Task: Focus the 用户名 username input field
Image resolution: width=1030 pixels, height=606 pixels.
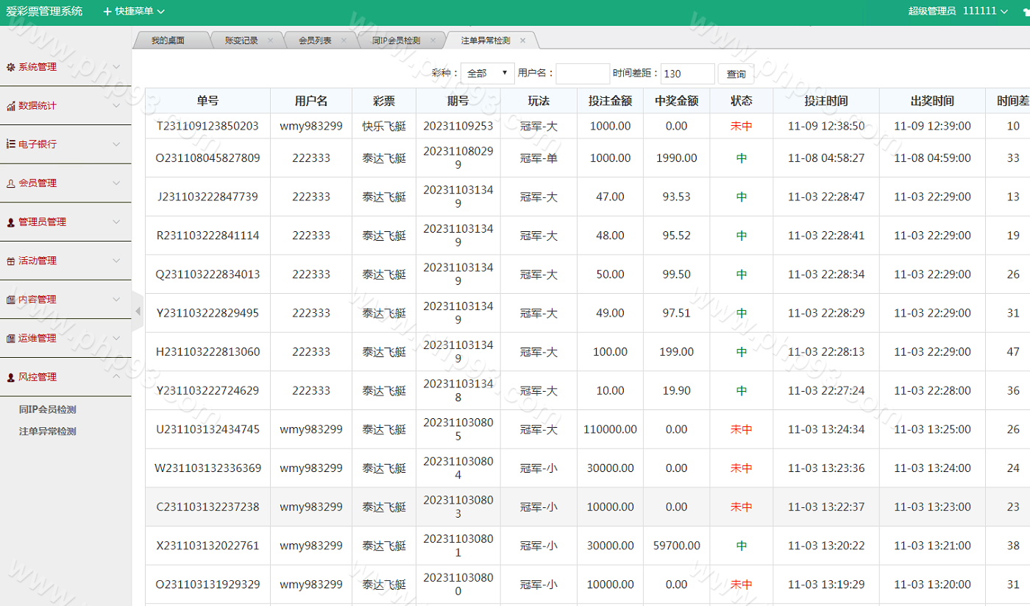Action: pyautogui.click(x=583, y=74)
